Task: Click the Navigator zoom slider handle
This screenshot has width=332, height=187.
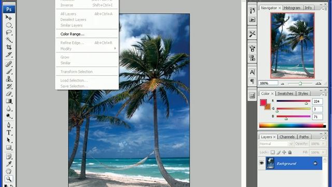Action: pos(300,84)
